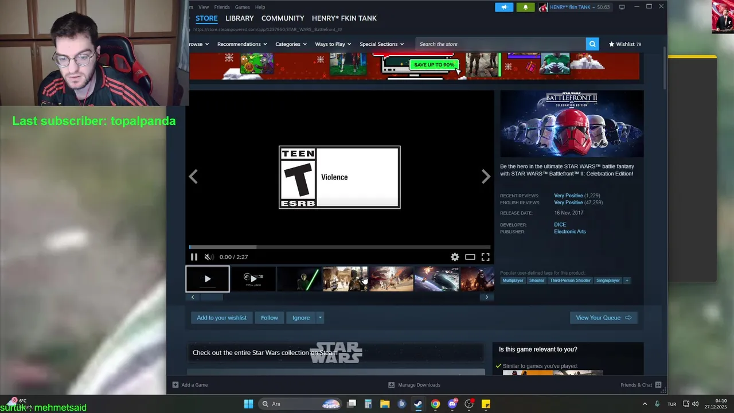
Task: Select the green lightsaber screenshot thumbnail
Action: click(x=299, y=279)
